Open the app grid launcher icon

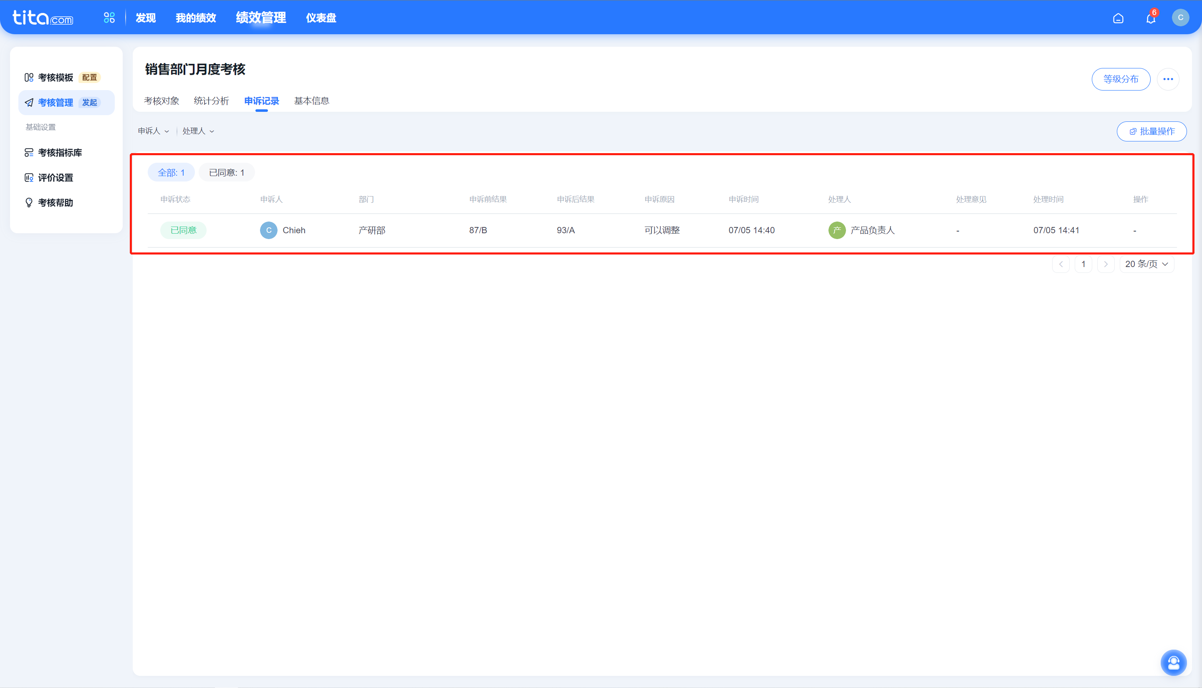(109, 18)
